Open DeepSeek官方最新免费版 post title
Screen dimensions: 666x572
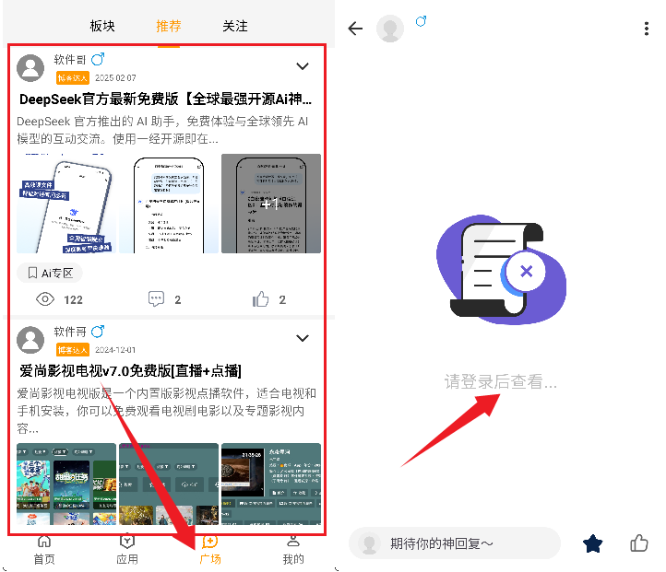166,99
